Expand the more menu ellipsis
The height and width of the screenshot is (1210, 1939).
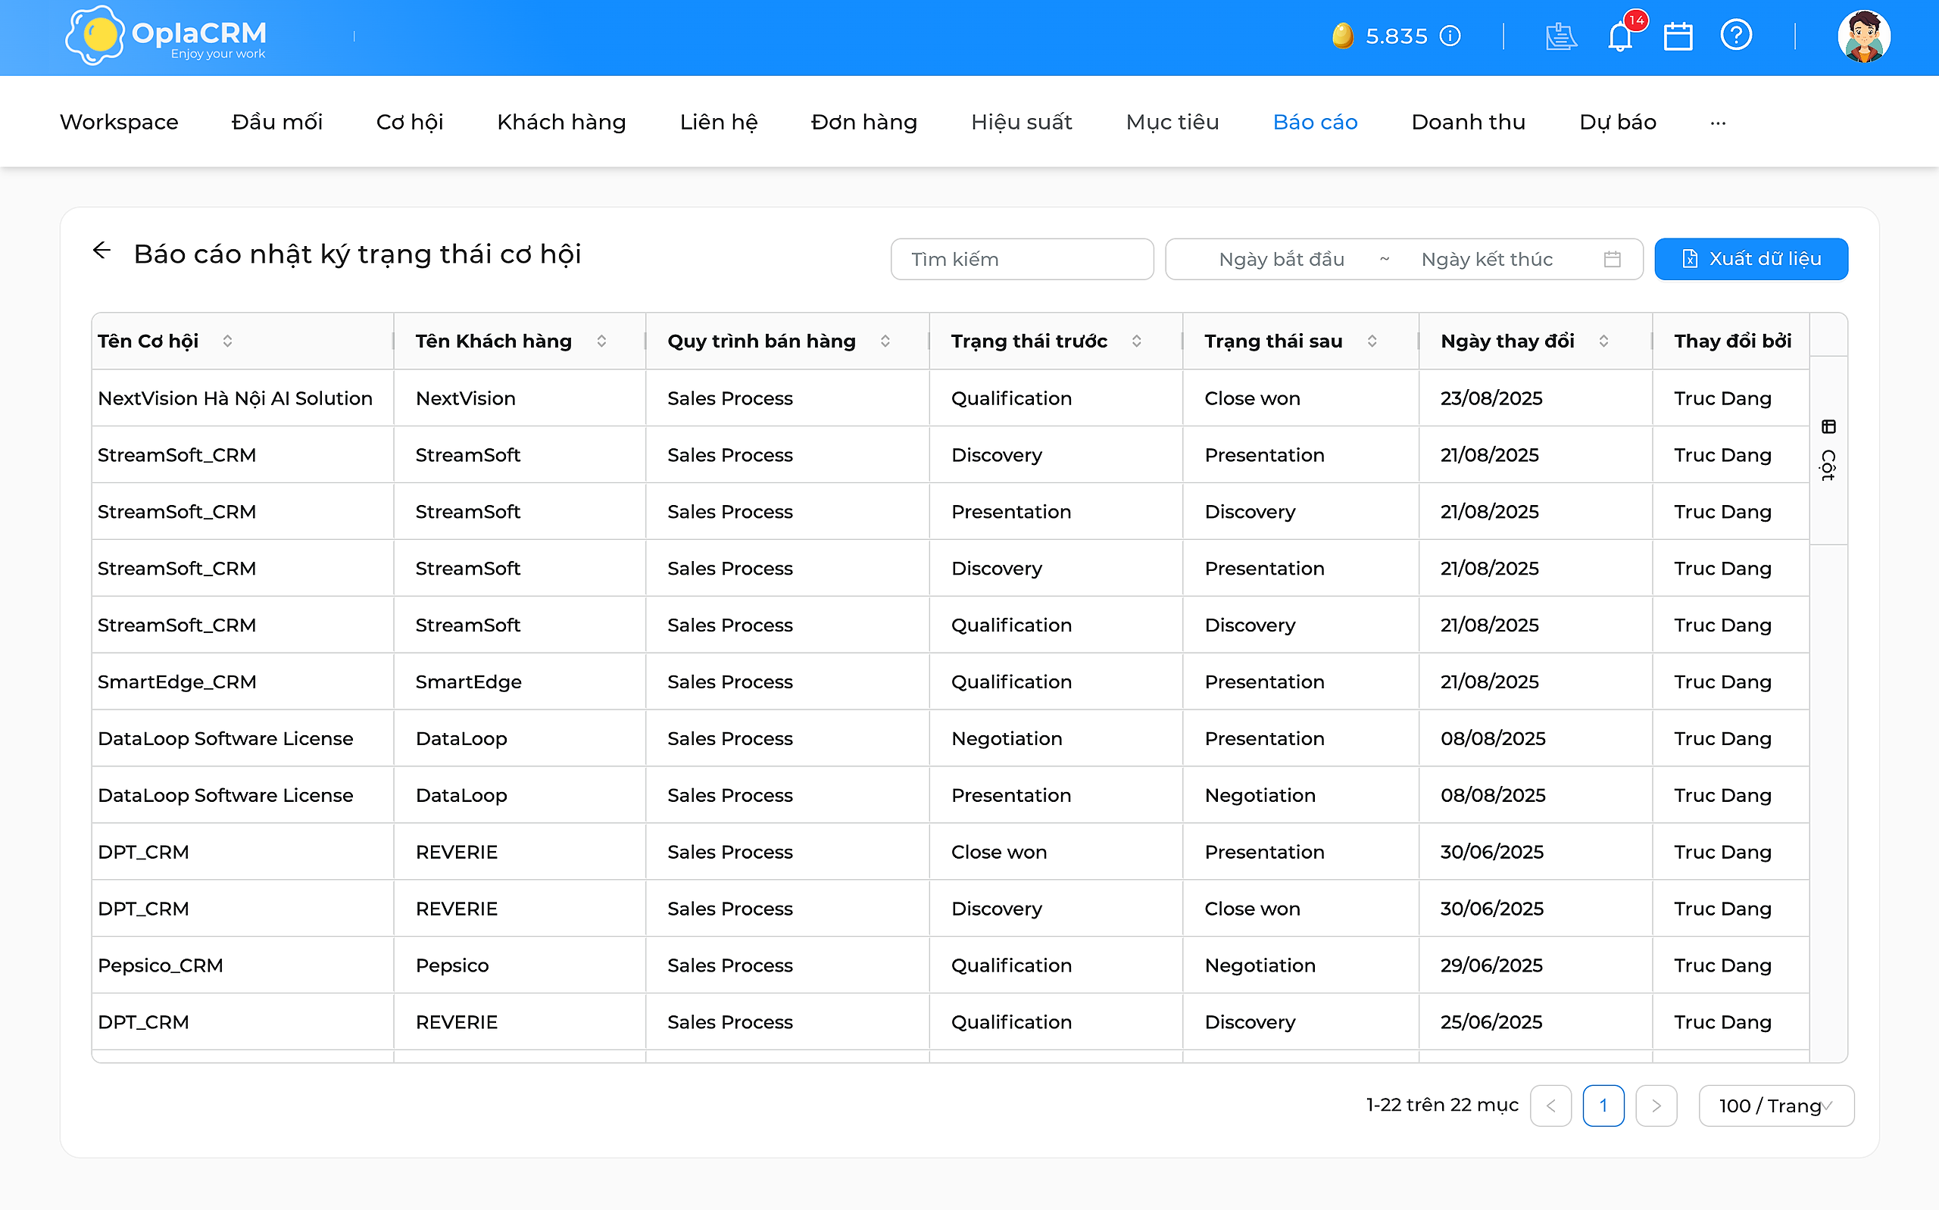[1718, 123]
